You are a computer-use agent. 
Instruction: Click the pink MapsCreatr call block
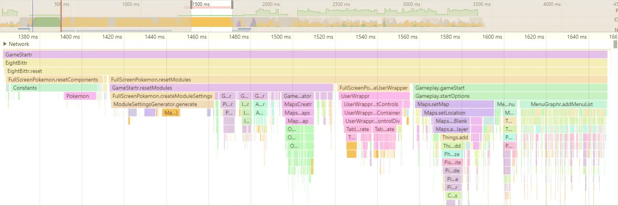pos(298,104)
